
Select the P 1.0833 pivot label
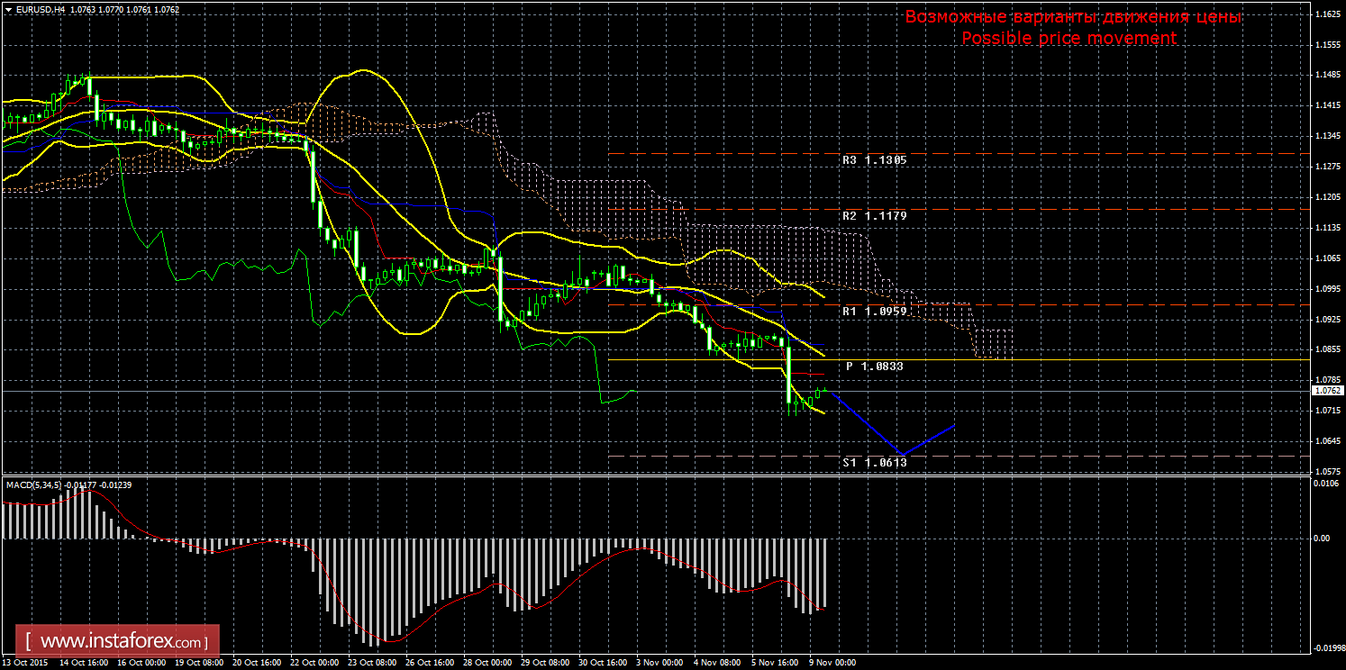click(874, 367)
